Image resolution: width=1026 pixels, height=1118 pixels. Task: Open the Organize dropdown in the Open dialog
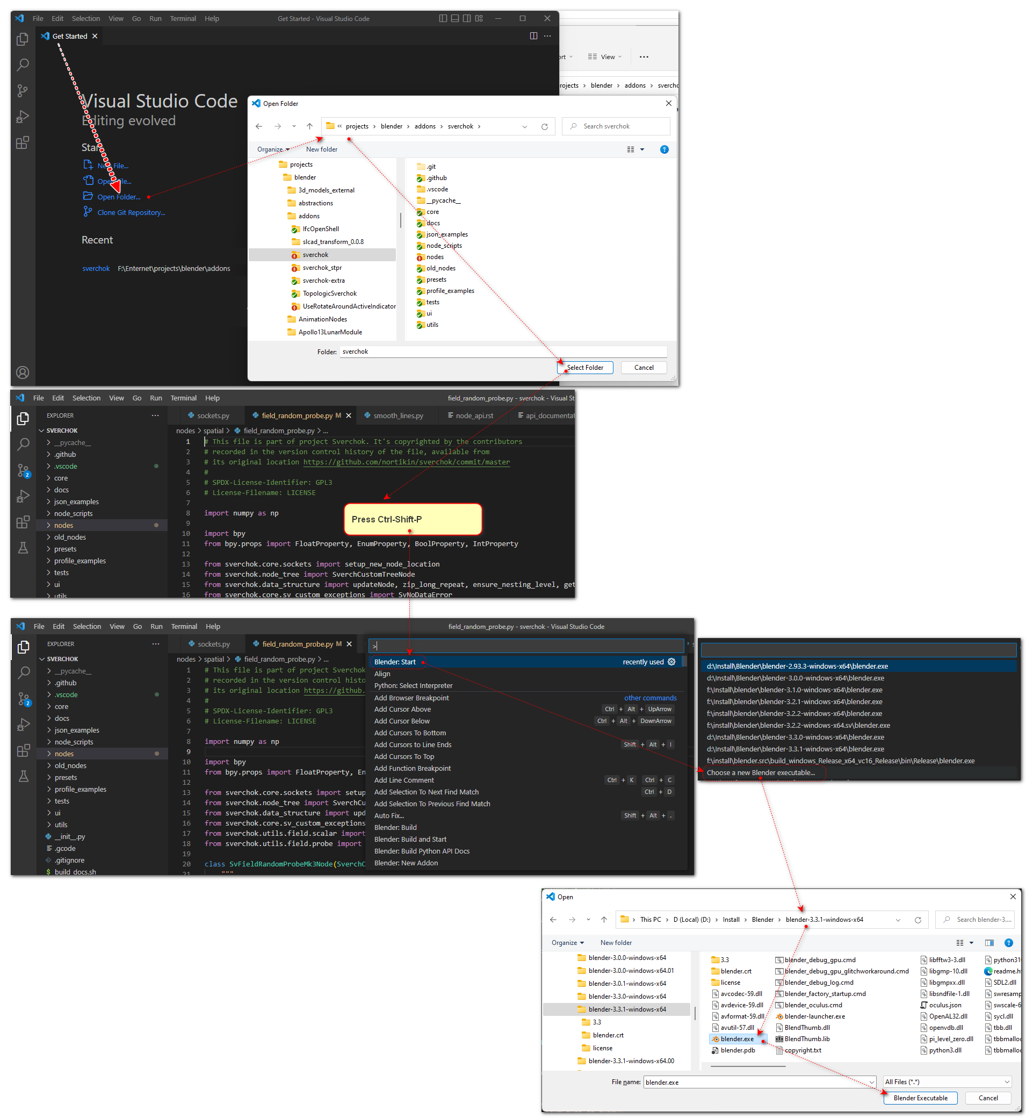point(567,942)
